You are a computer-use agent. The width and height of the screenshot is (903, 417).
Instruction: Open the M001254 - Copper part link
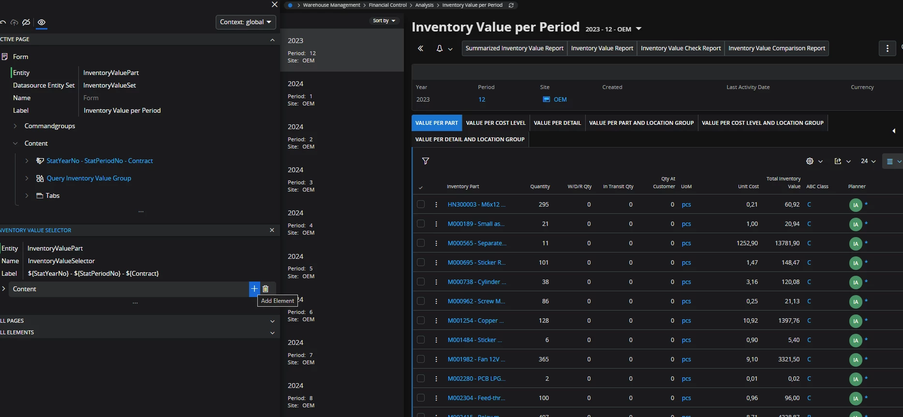point(475,321)
